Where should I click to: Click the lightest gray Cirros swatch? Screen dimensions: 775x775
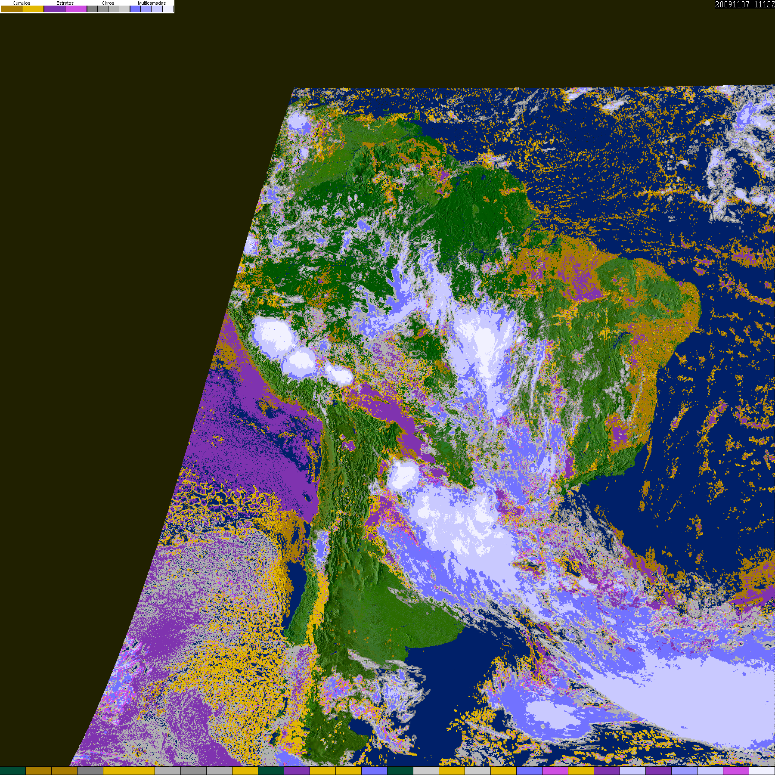(x=124, y=9)
